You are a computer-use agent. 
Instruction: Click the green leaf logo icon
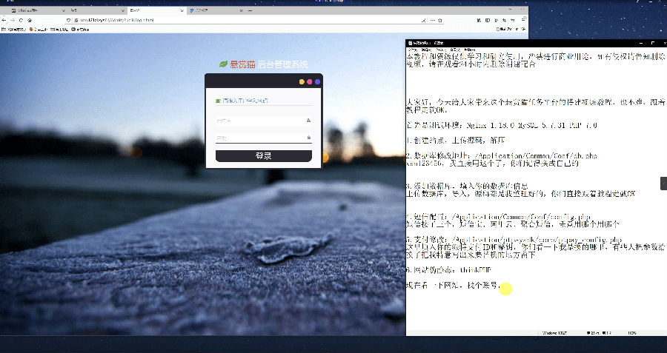tap(223, 64)
